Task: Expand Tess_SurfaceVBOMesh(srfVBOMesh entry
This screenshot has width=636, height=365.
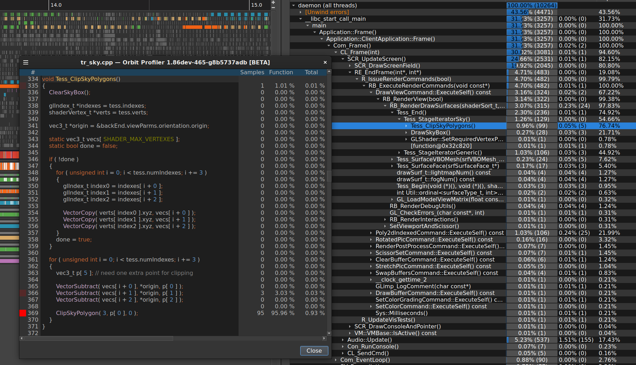Action: click(x=392, y=159)
